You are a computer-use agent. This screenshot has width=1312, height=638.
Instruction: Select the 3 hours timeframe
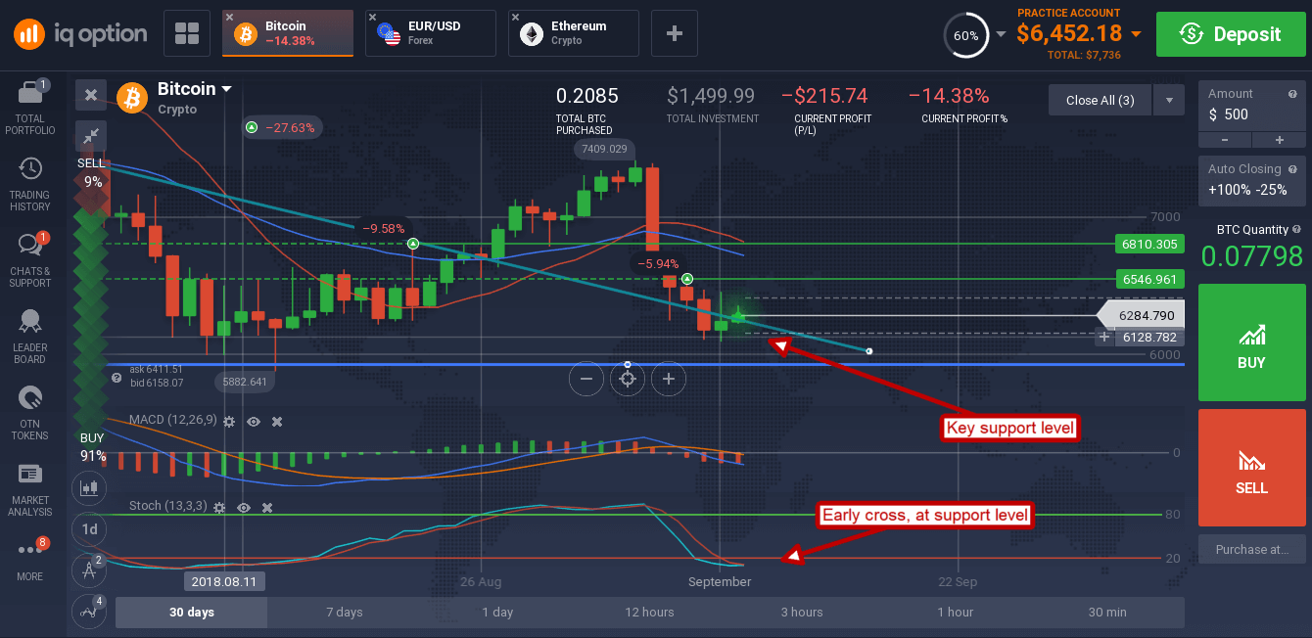click(802, 613)
